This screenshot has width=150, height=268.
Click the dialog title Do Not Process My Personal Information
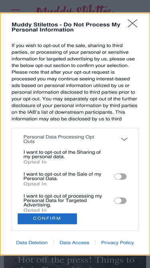(66, 27)
